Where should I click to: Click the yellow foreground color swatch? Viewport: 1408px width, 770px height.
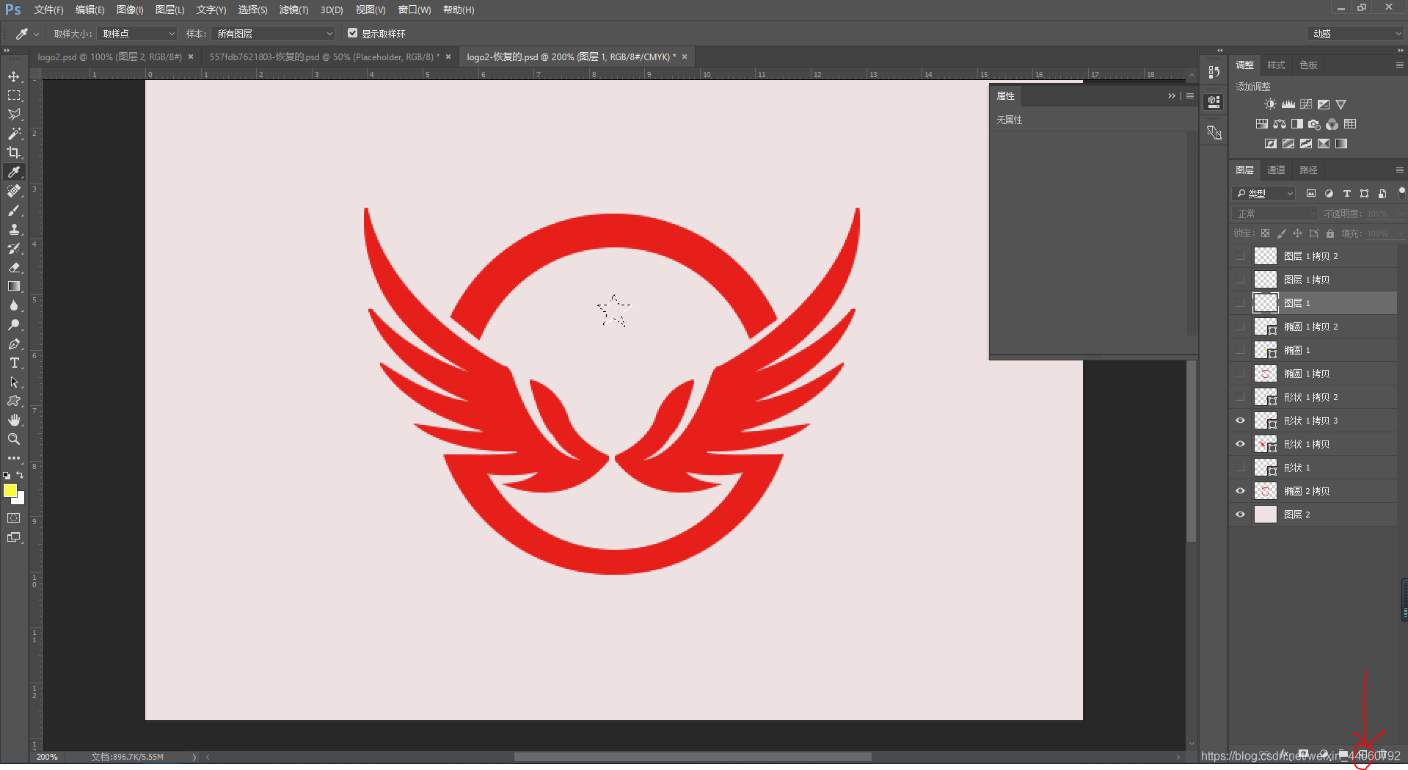(10, 490)
